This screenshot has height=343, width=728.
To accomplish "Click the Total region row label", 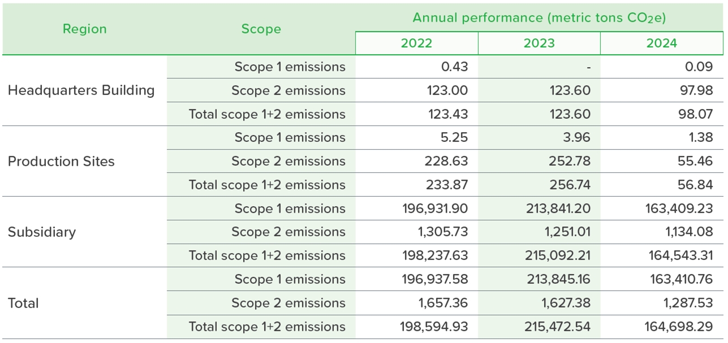I will point(23,303).
